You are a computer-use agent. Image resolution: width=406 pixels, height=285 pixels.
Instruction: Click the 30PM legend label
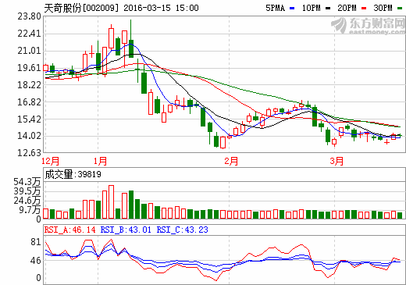click(383, 8)
